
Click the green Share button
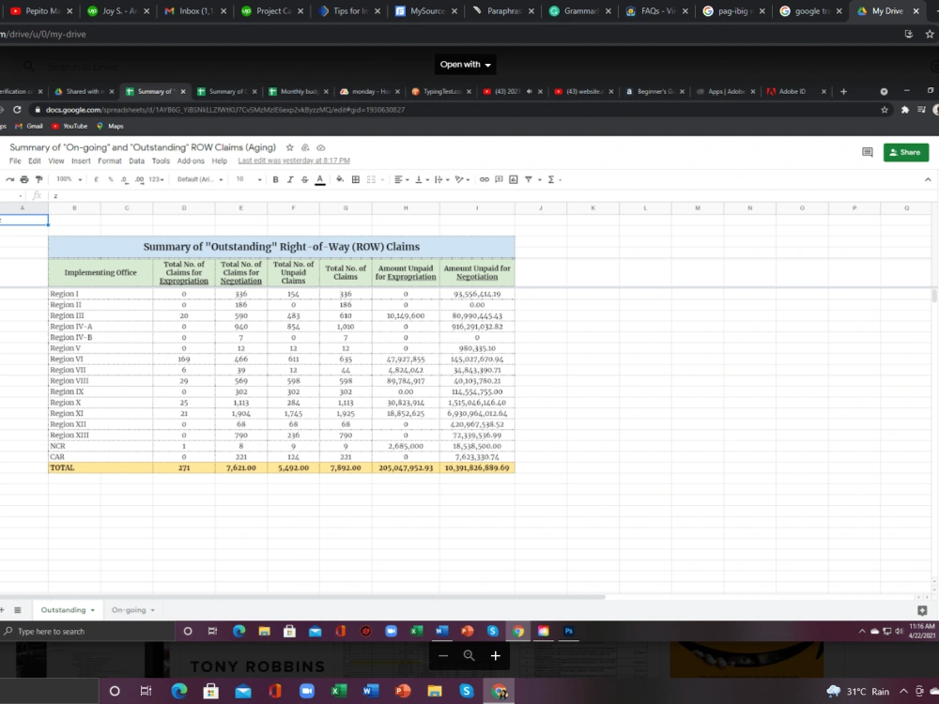point(906,152)
